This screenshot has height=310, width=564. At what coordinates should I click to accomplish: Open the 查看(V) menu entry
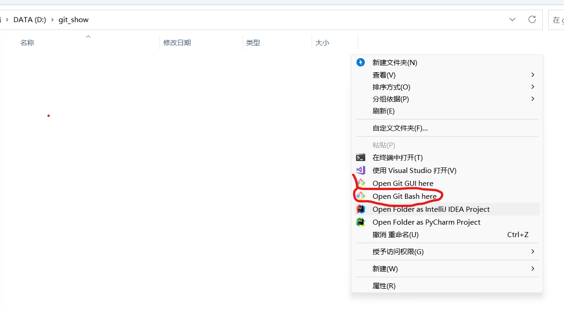point(447,75)
